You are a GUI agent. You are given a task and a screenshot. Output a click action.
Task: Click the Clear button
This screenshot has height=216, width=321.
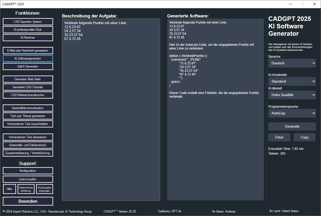(279, 137)
